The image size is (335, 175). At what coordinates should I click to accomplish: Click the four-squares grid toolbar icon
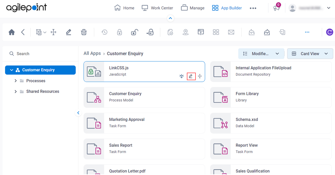[216, 32]
